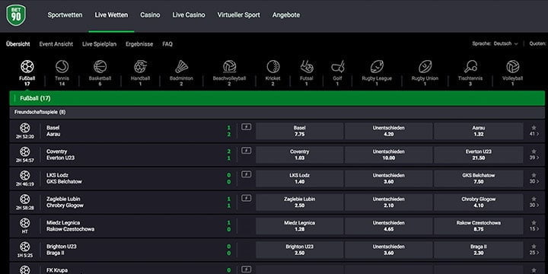Click the Bet90 shield logo

click(x=16, y=15)
